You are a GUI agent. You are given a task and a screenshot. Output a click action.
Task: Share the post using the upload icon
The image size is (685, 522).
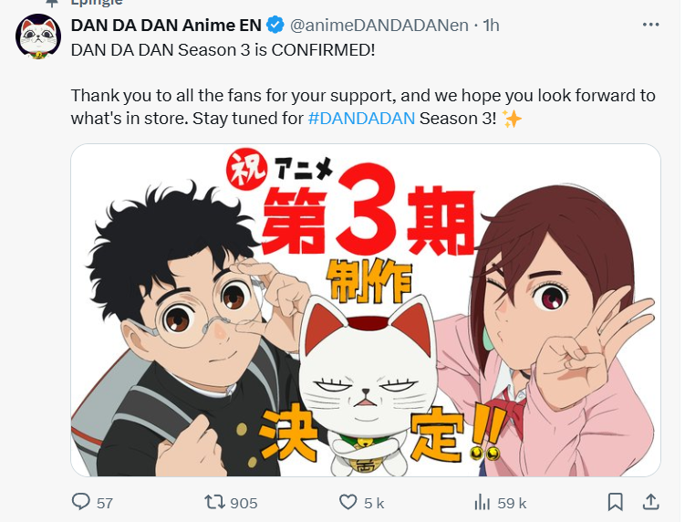coord(650,502)
